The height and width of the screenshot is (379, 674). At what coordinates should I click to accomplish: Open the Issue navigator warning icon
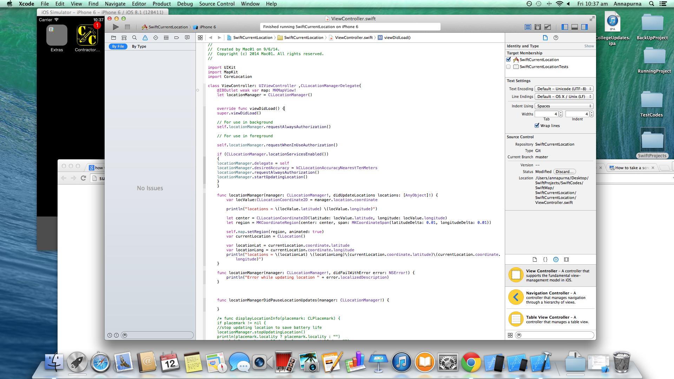(145, 38)
